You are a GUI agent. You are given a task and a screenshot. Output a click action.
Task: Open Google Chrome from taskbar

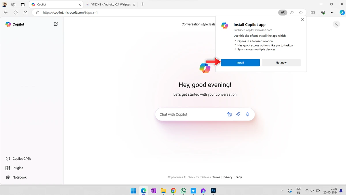pos(173,191)
